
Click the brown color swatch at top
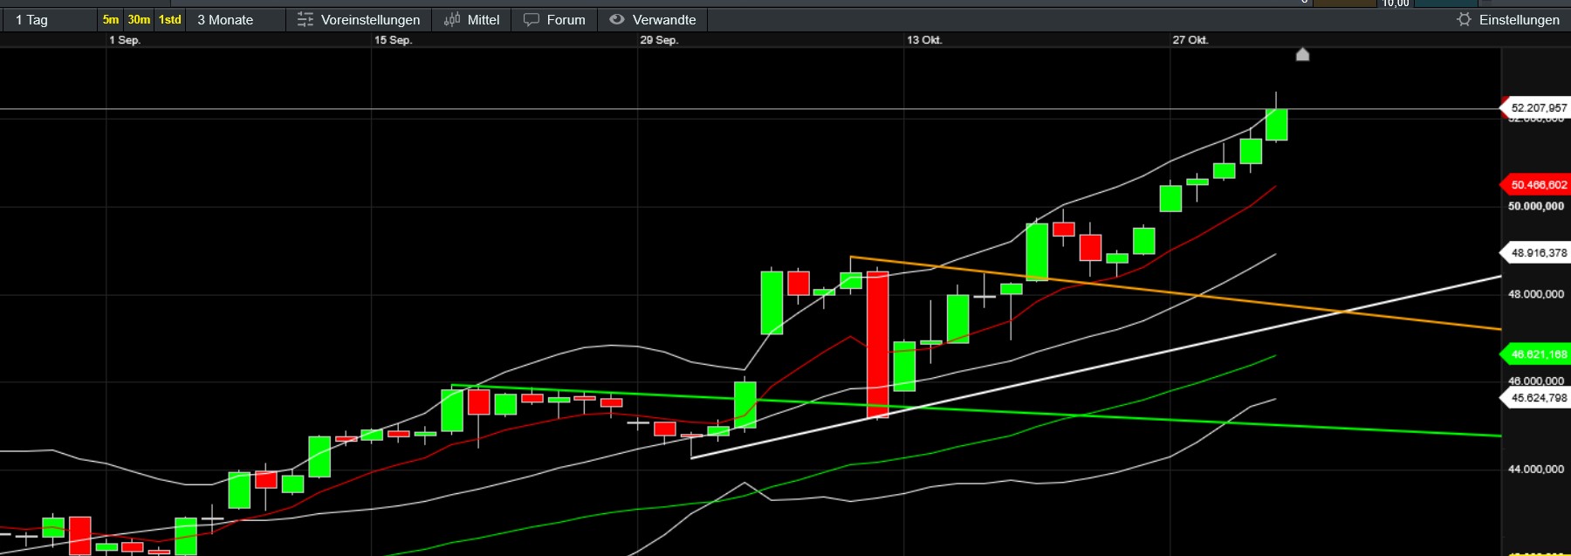(1344, 3)
